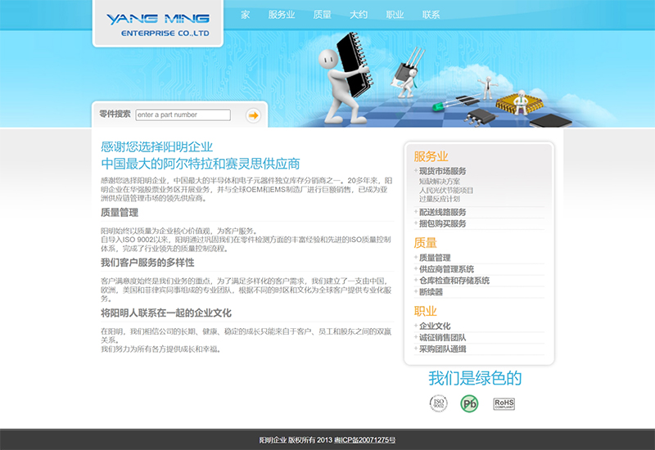Screen dimensions: 655x450
Task: Open the 家 home menu item
Action: pyautogui.click(x=246, y=15)
